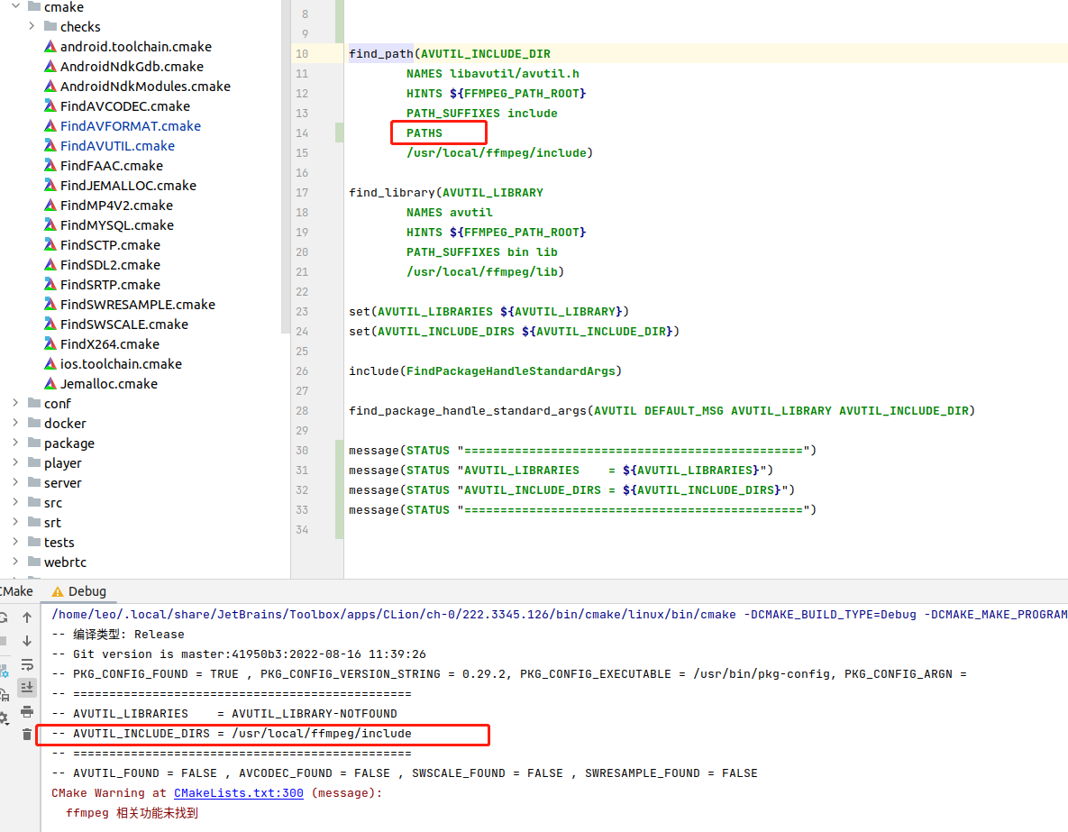1068x832 pixels.
Task: Expand the tests folder
Action: tap(15, 542)
